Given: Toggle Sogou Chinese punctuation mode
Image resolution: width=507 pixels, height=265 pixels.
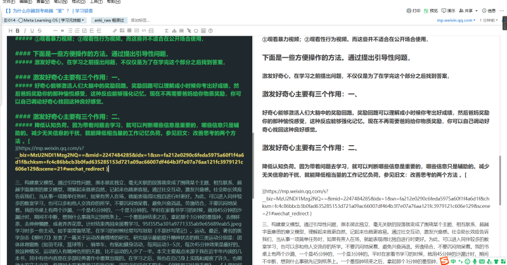Looking at the screenshot, I should [x=461, y=261].
